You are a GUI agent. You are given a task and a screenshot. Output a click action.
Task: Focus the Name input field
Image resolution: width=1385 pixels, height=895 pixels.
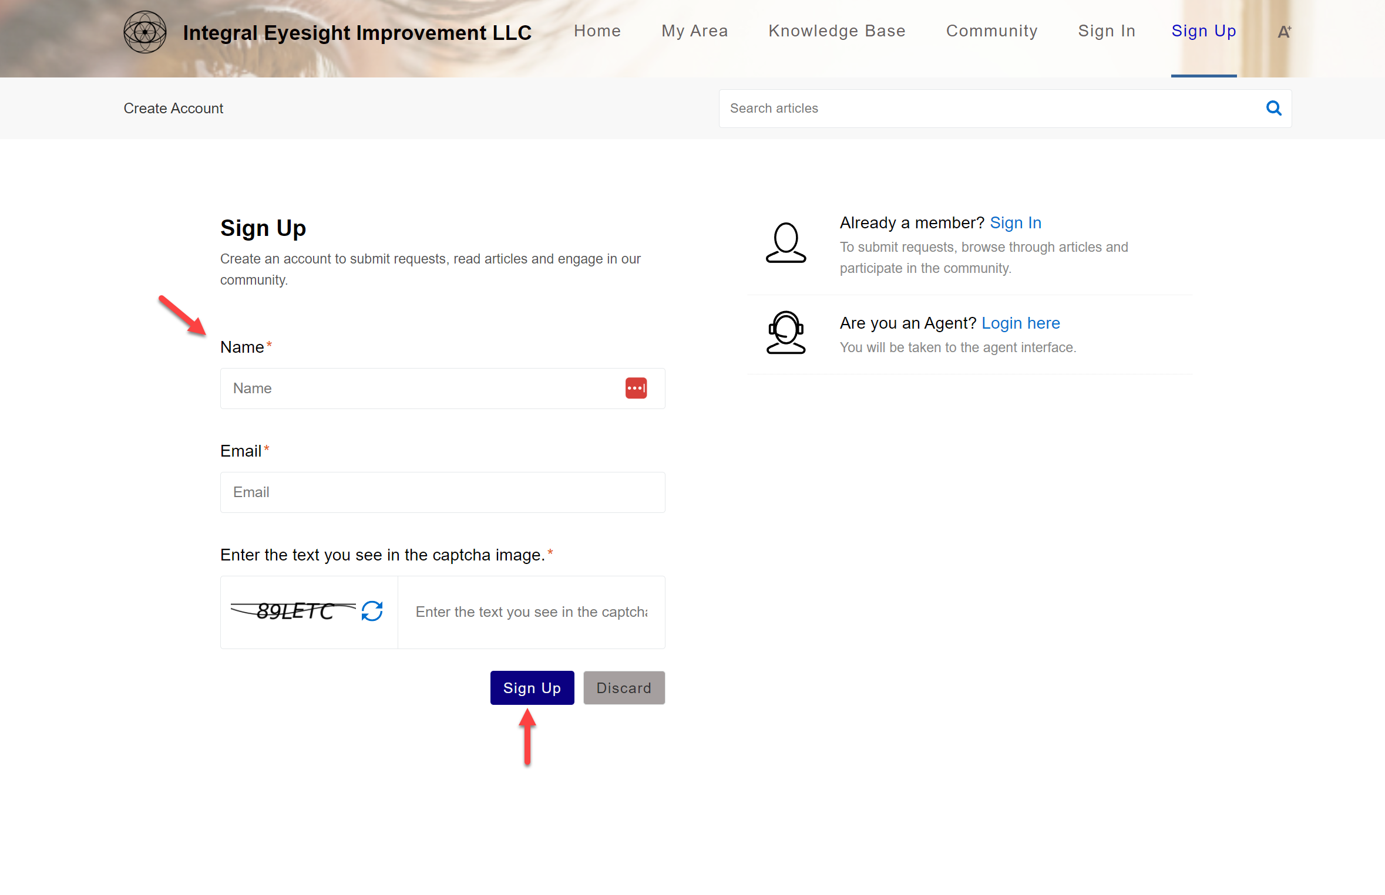click(x=423, y=389)
